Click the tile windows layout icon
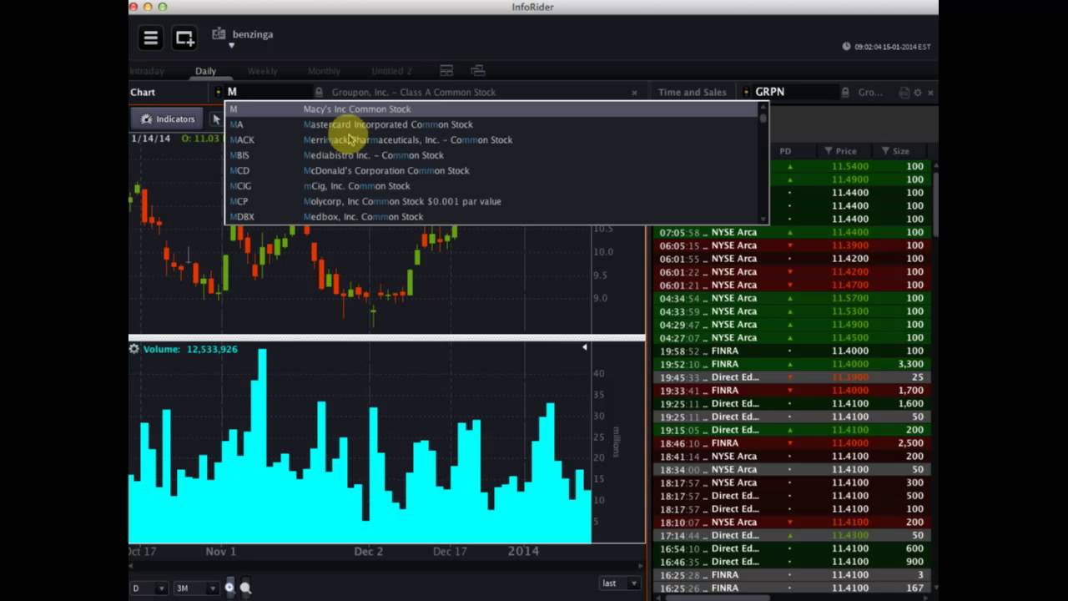 [x=446, y=71]
